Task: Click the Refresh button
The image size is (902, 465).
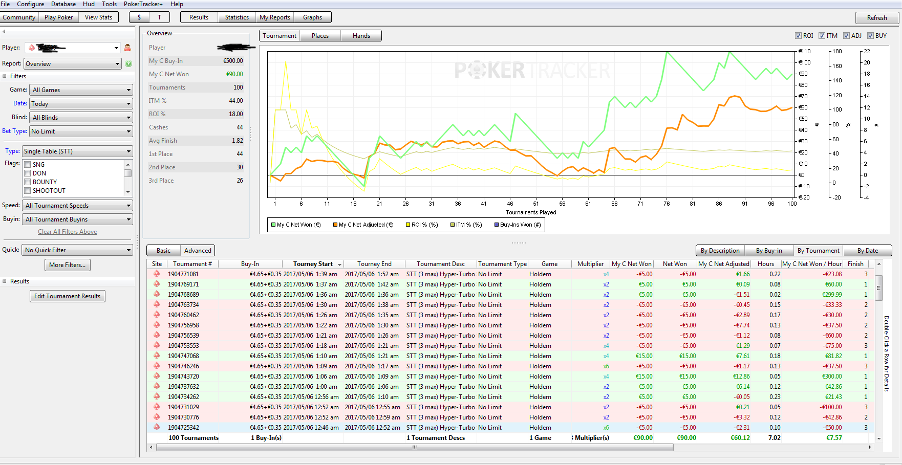Action: coord(877,18)
